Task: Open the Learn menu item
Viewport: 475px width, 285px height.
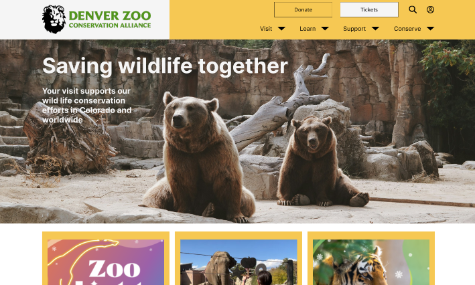Action: (x=308, y=29)
